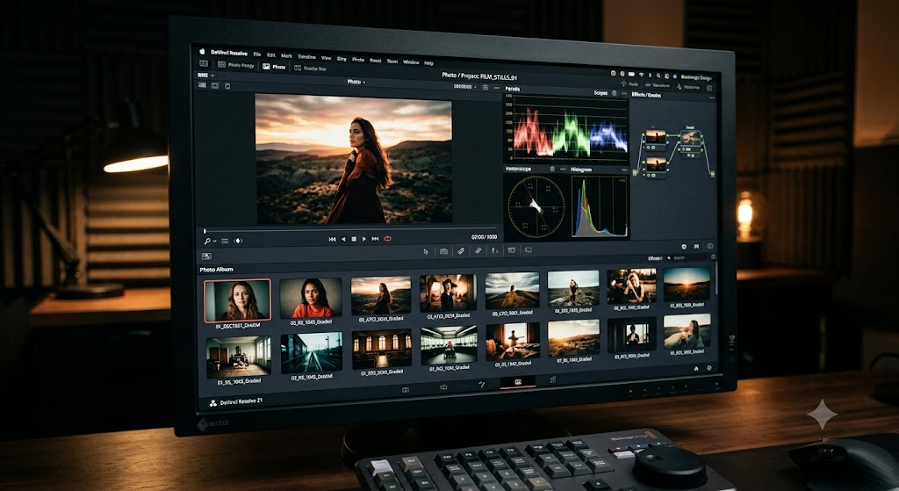
Task: Select the sun on horizon thumbnail
Action: point(687,284)
